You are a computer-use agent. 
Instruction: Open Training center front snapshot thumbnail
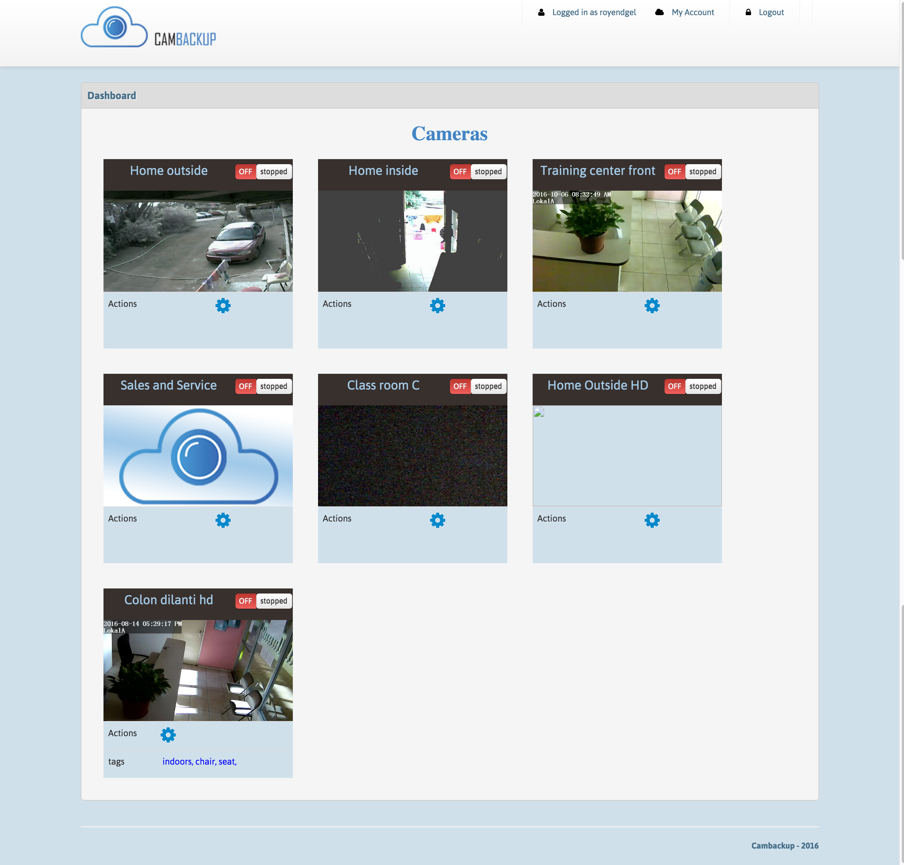[x=627, y=241]
